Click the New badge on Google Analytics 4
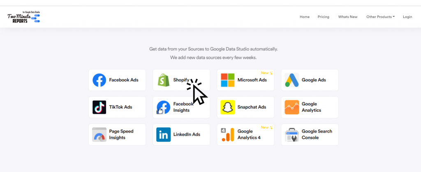This screenshot has width=421, height=172. [266, 127]
